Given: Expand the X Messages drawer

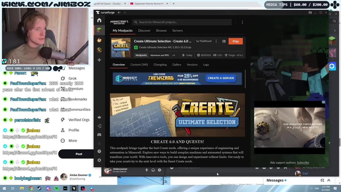Looking at the screenshot, I should [x=329, y=180].
